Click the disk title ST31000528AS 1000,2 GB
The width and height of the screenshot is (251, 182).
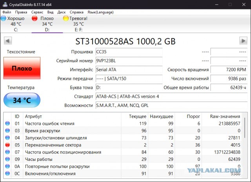(125, 41)
